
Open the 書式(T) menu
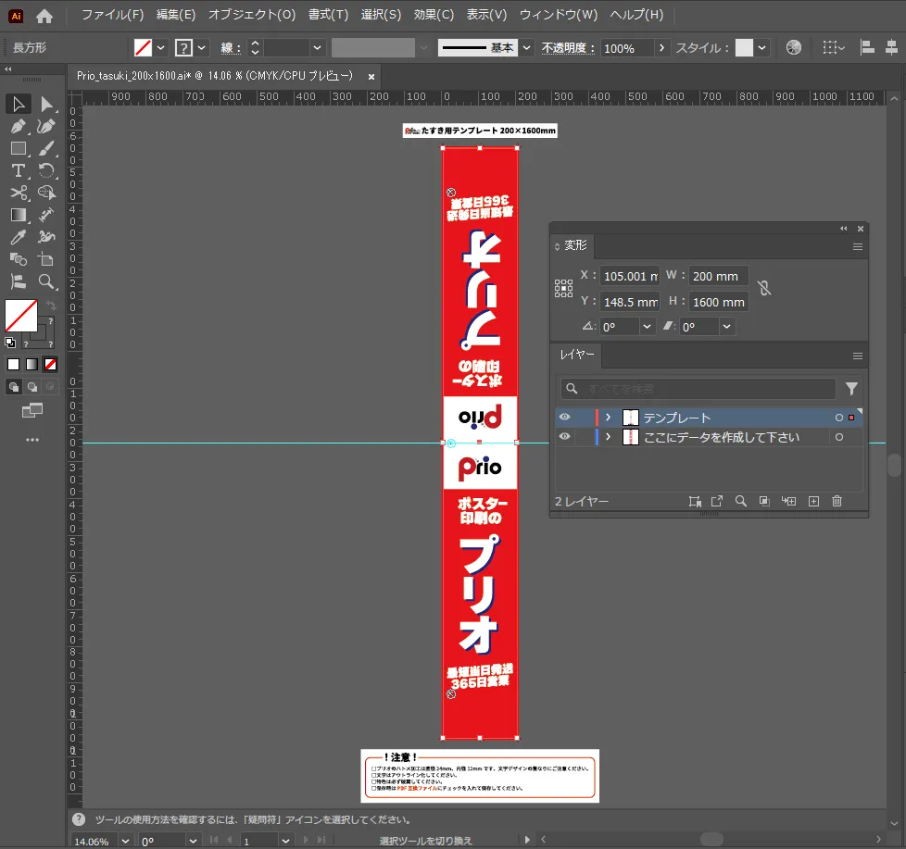click(x=328, y=15)
